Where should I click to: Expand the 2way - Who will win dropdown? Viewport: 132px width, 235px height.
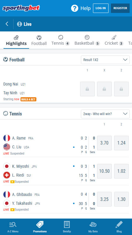(105, 114)
